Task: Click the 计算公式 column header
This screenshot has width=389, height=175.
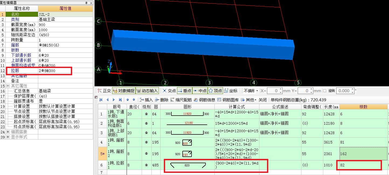Action: click(x=237, y=107)
